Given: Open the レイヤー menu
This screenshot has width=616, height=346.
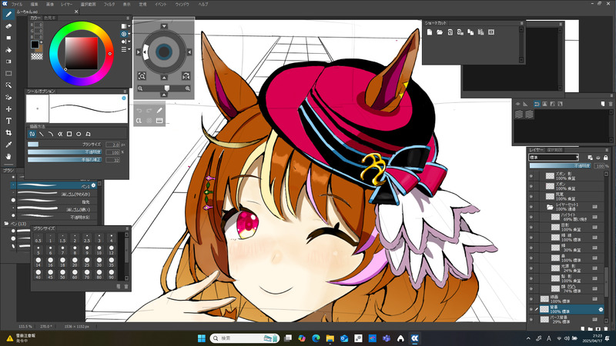Looking at the screenshot, I should 66,4.
